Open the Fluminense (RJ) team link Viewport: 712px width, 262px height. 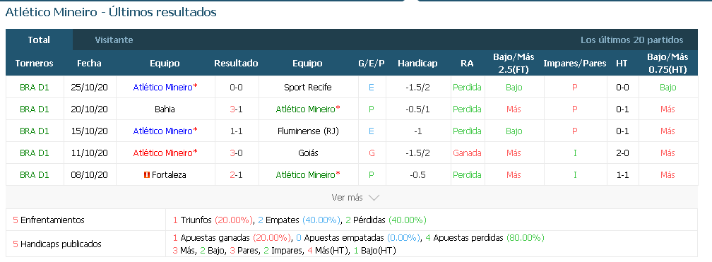pyautogui.click(x=308, y=131)
